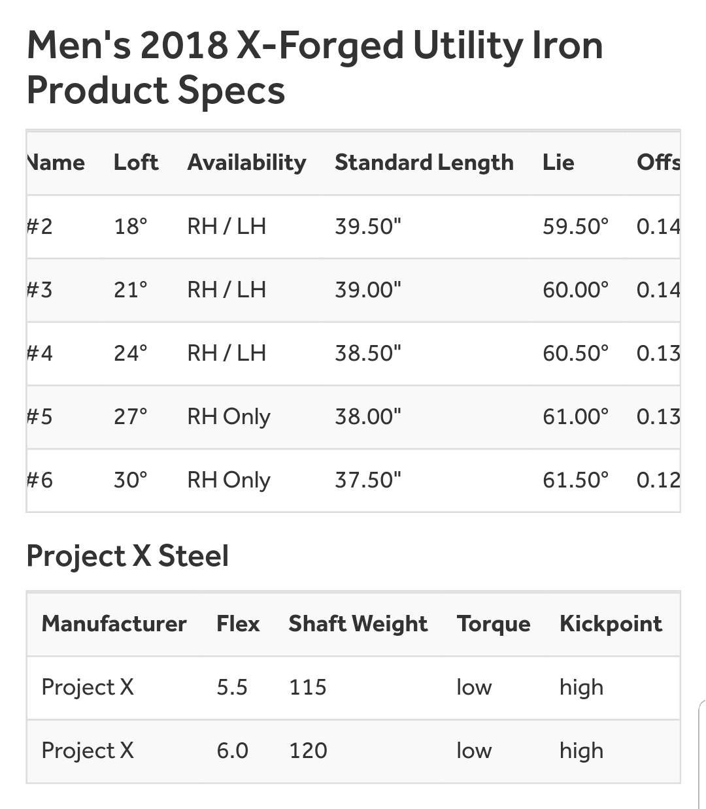Click the Availability column header
This screenshot has height=809, width=706.
click(x=246, y=162)
